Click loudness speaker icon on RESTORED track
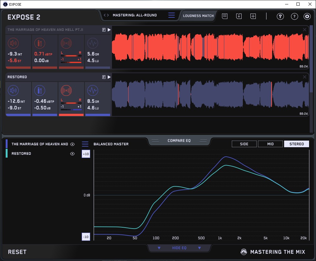316x261 pixels. point(13,91)
